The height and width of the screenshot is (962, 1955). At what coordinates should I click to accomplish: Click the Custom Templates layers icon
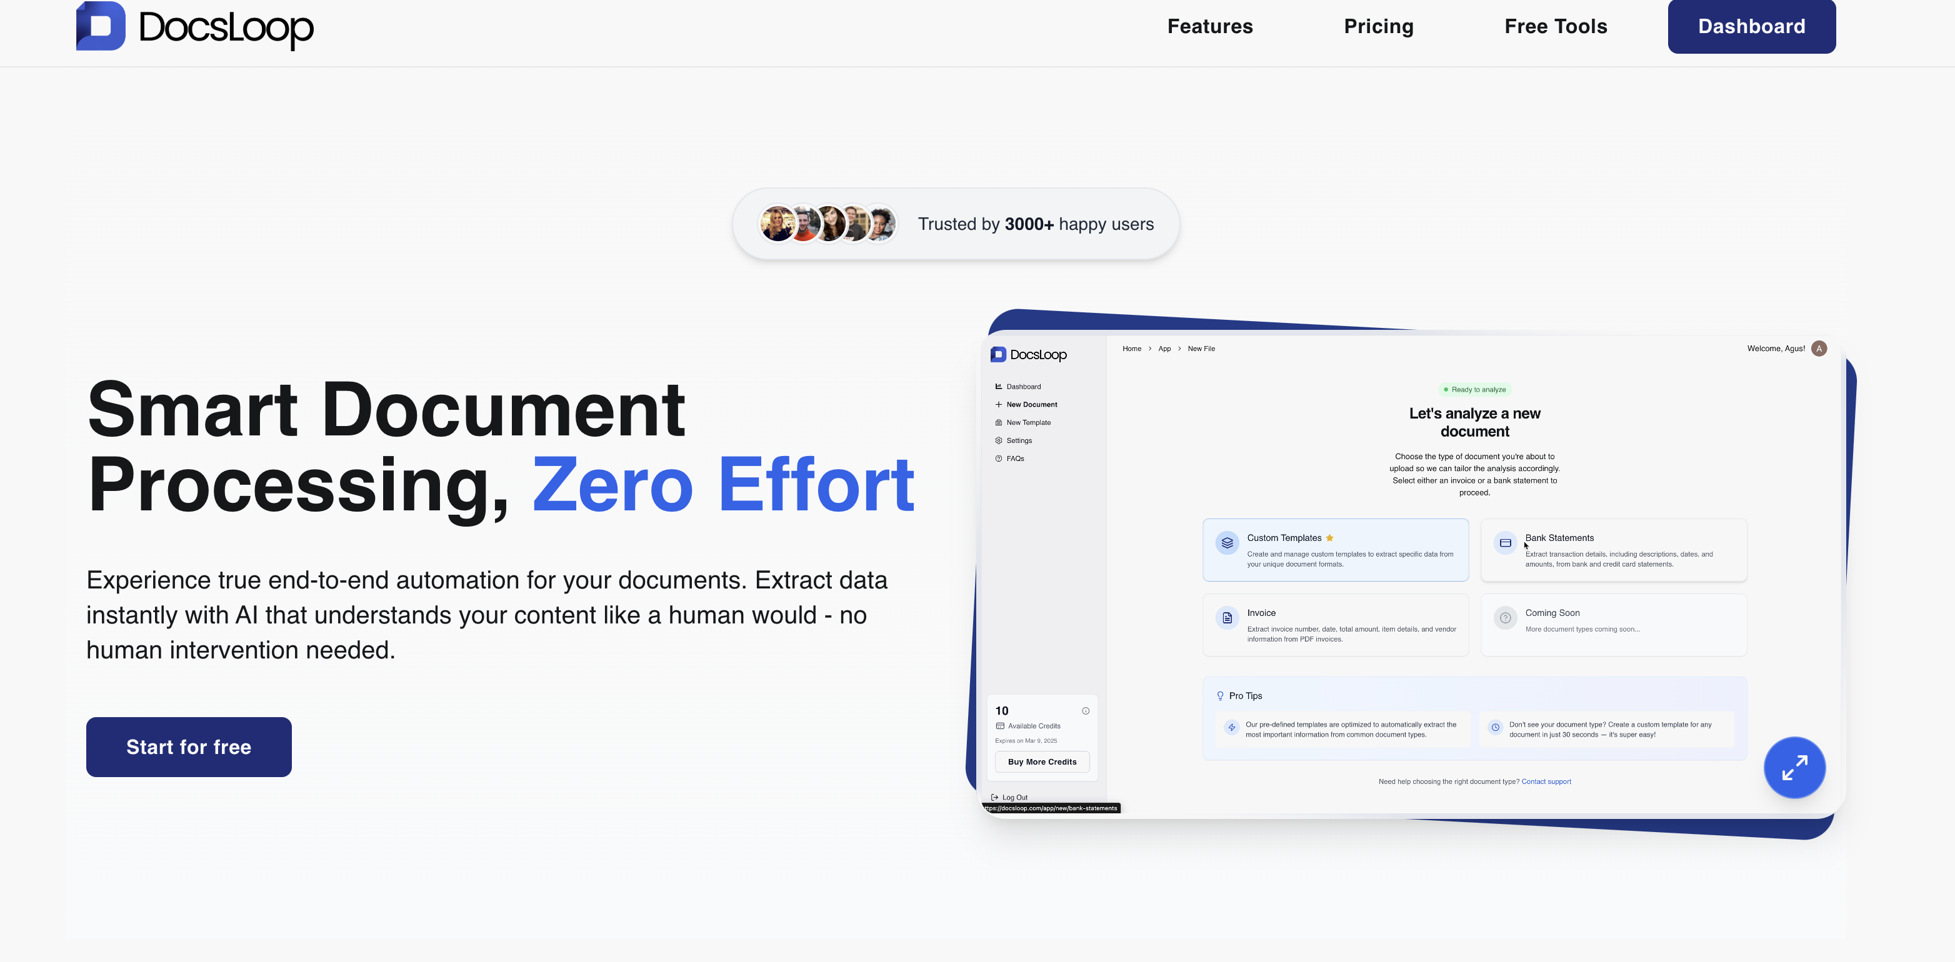tap(1226, 543)
